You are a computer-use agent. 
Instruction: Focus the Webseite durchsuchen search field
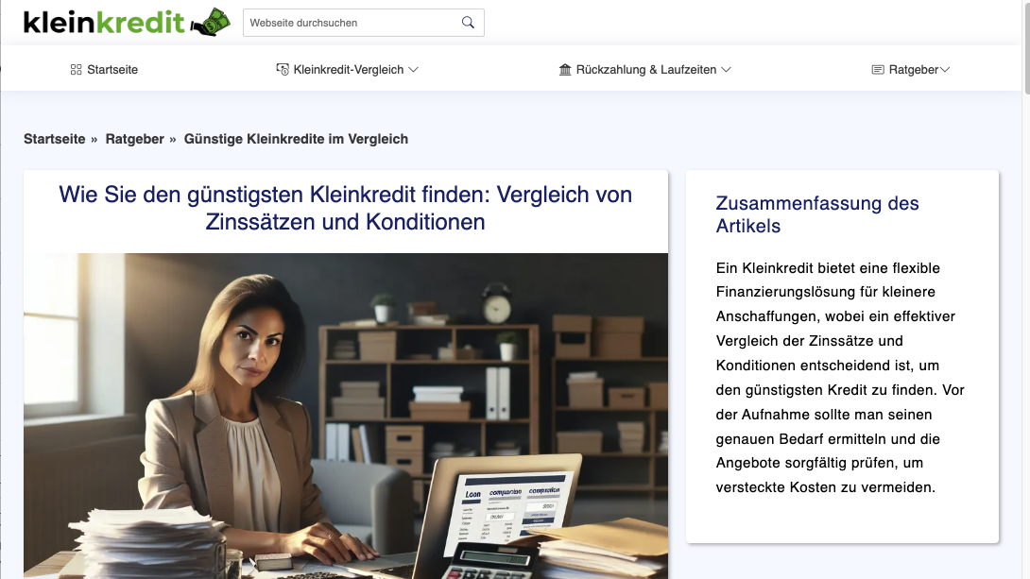pos(350,23)
